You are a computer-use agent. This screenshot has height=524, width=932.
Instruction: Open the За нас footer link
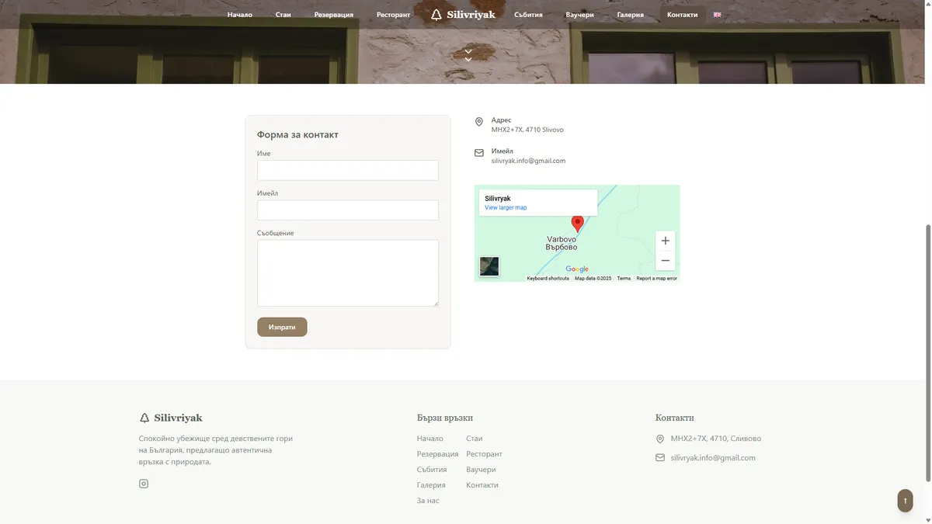pos(428,501)
